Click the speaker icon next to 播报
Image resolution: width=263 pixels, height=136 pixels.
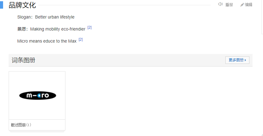pos(220,4)
